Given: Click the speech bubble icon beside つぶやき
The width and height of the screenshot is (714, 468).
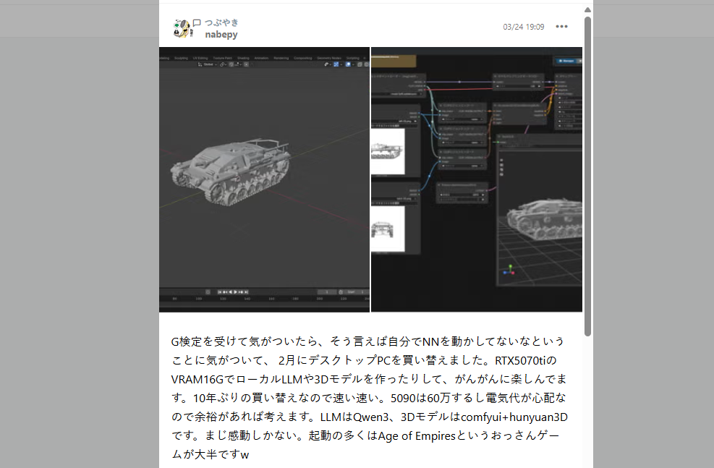Looking at the screenshot, I should pos(197,22).
